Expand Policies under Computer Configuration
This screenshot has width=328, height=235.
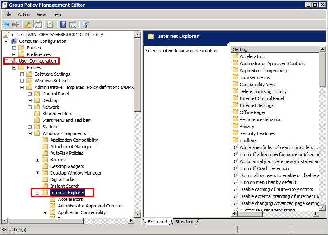coord(14,48)
